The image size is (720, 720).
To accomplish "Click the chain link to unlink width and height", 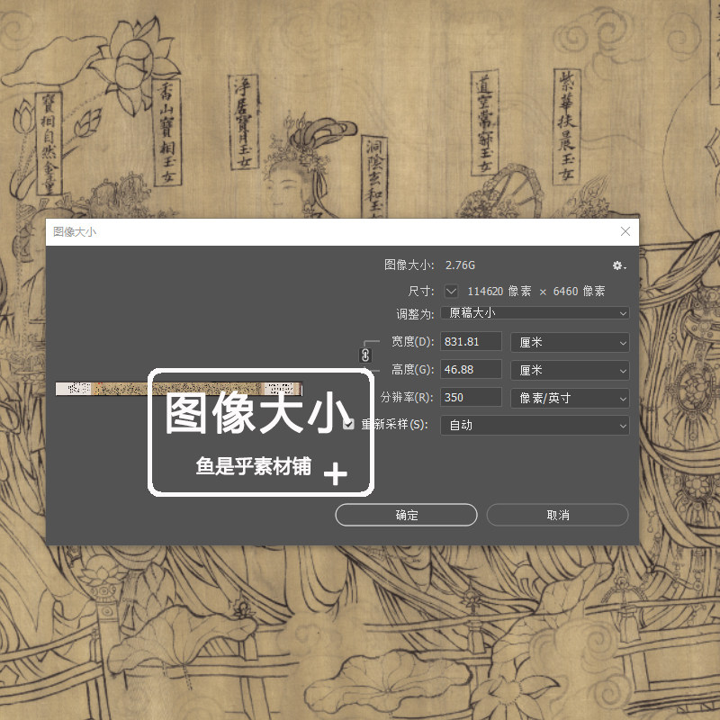I will [365, 356].
